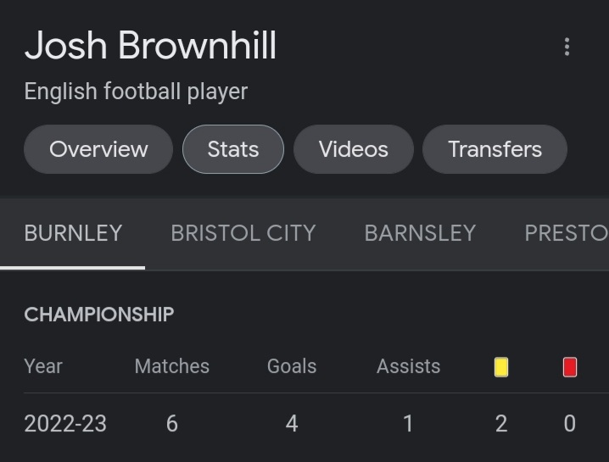Click the Matches column header
The width and height of the screenshot is (609, 462).
172,366
